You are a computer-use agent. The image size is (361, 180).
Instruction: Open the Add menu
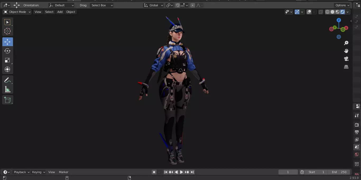click(60, 12)
